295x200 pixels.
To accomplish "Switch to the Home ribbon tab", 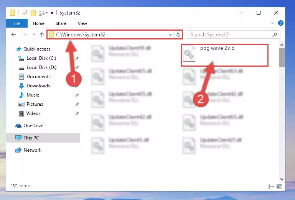I will 39,23.
